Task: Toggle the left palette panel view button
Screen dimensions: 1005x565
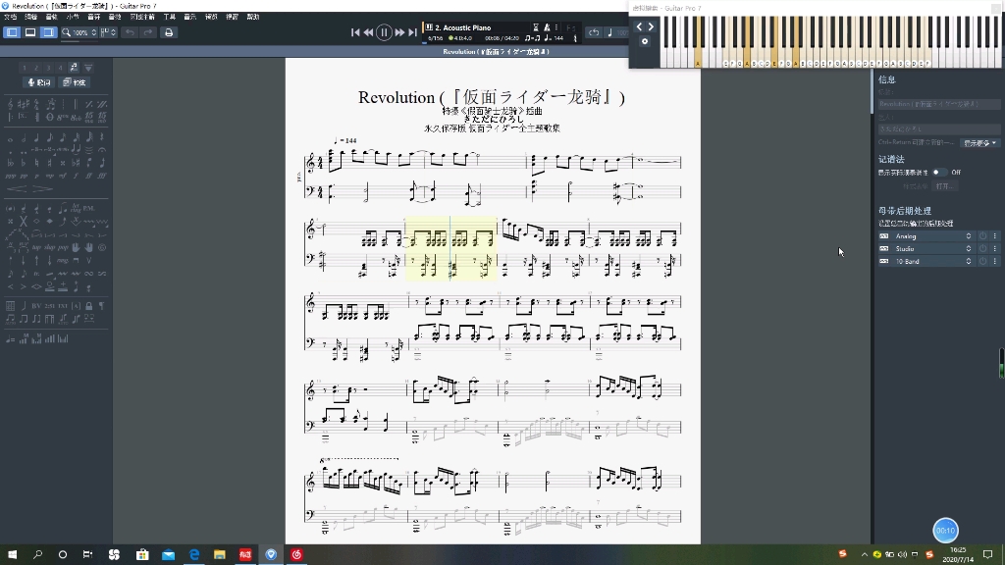Action: click(12, 32)
